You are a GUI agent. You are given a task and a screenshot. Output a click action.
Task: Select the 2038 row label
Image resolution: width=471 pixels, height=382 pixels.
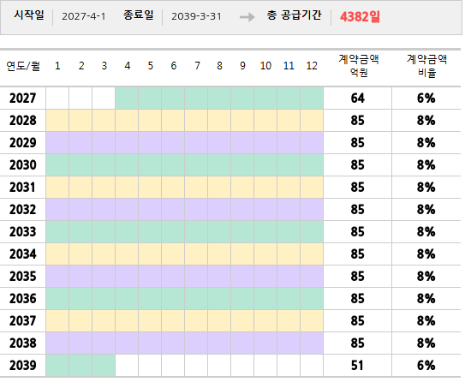[x=23, y=343]
